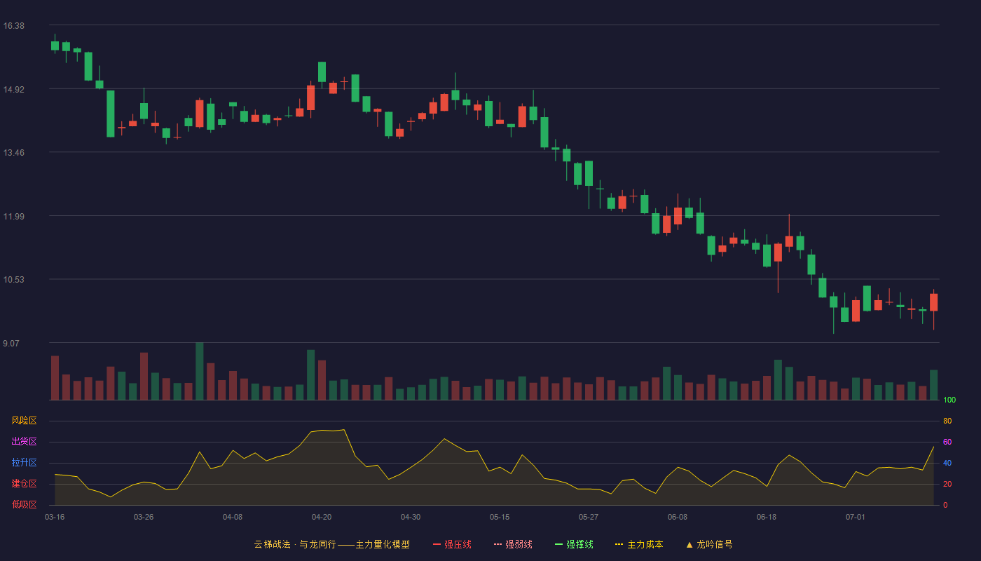This screenshot has height=561, width=981.
Task: Click the 拉升区 zone label
Action: click(x=24, y=463)
